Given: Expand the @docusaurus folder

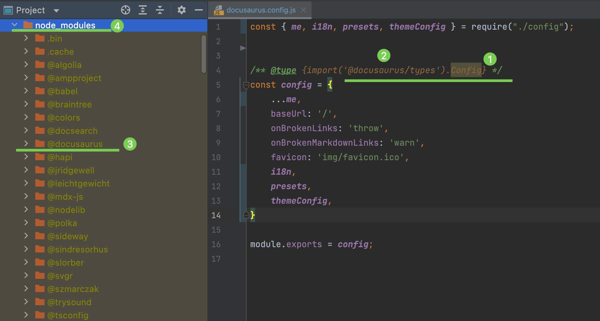Looking at the screenshot, I should (x=26, y=144).
